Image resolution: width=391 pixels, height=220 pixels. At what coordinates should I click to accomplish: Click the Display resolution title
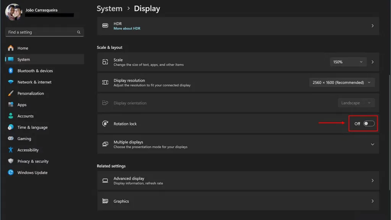pyautogui.click(x=129, y=80)
